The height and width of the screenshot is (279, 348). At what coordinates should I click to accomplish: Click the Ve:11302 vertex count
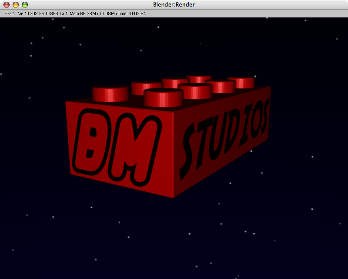(x=28, y=14)
